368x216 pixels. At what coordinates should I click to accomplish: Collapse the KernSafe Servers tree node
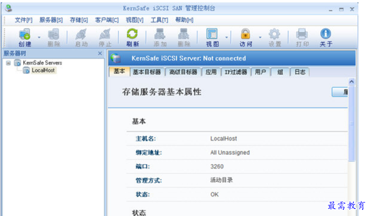[x=8, y=63]
